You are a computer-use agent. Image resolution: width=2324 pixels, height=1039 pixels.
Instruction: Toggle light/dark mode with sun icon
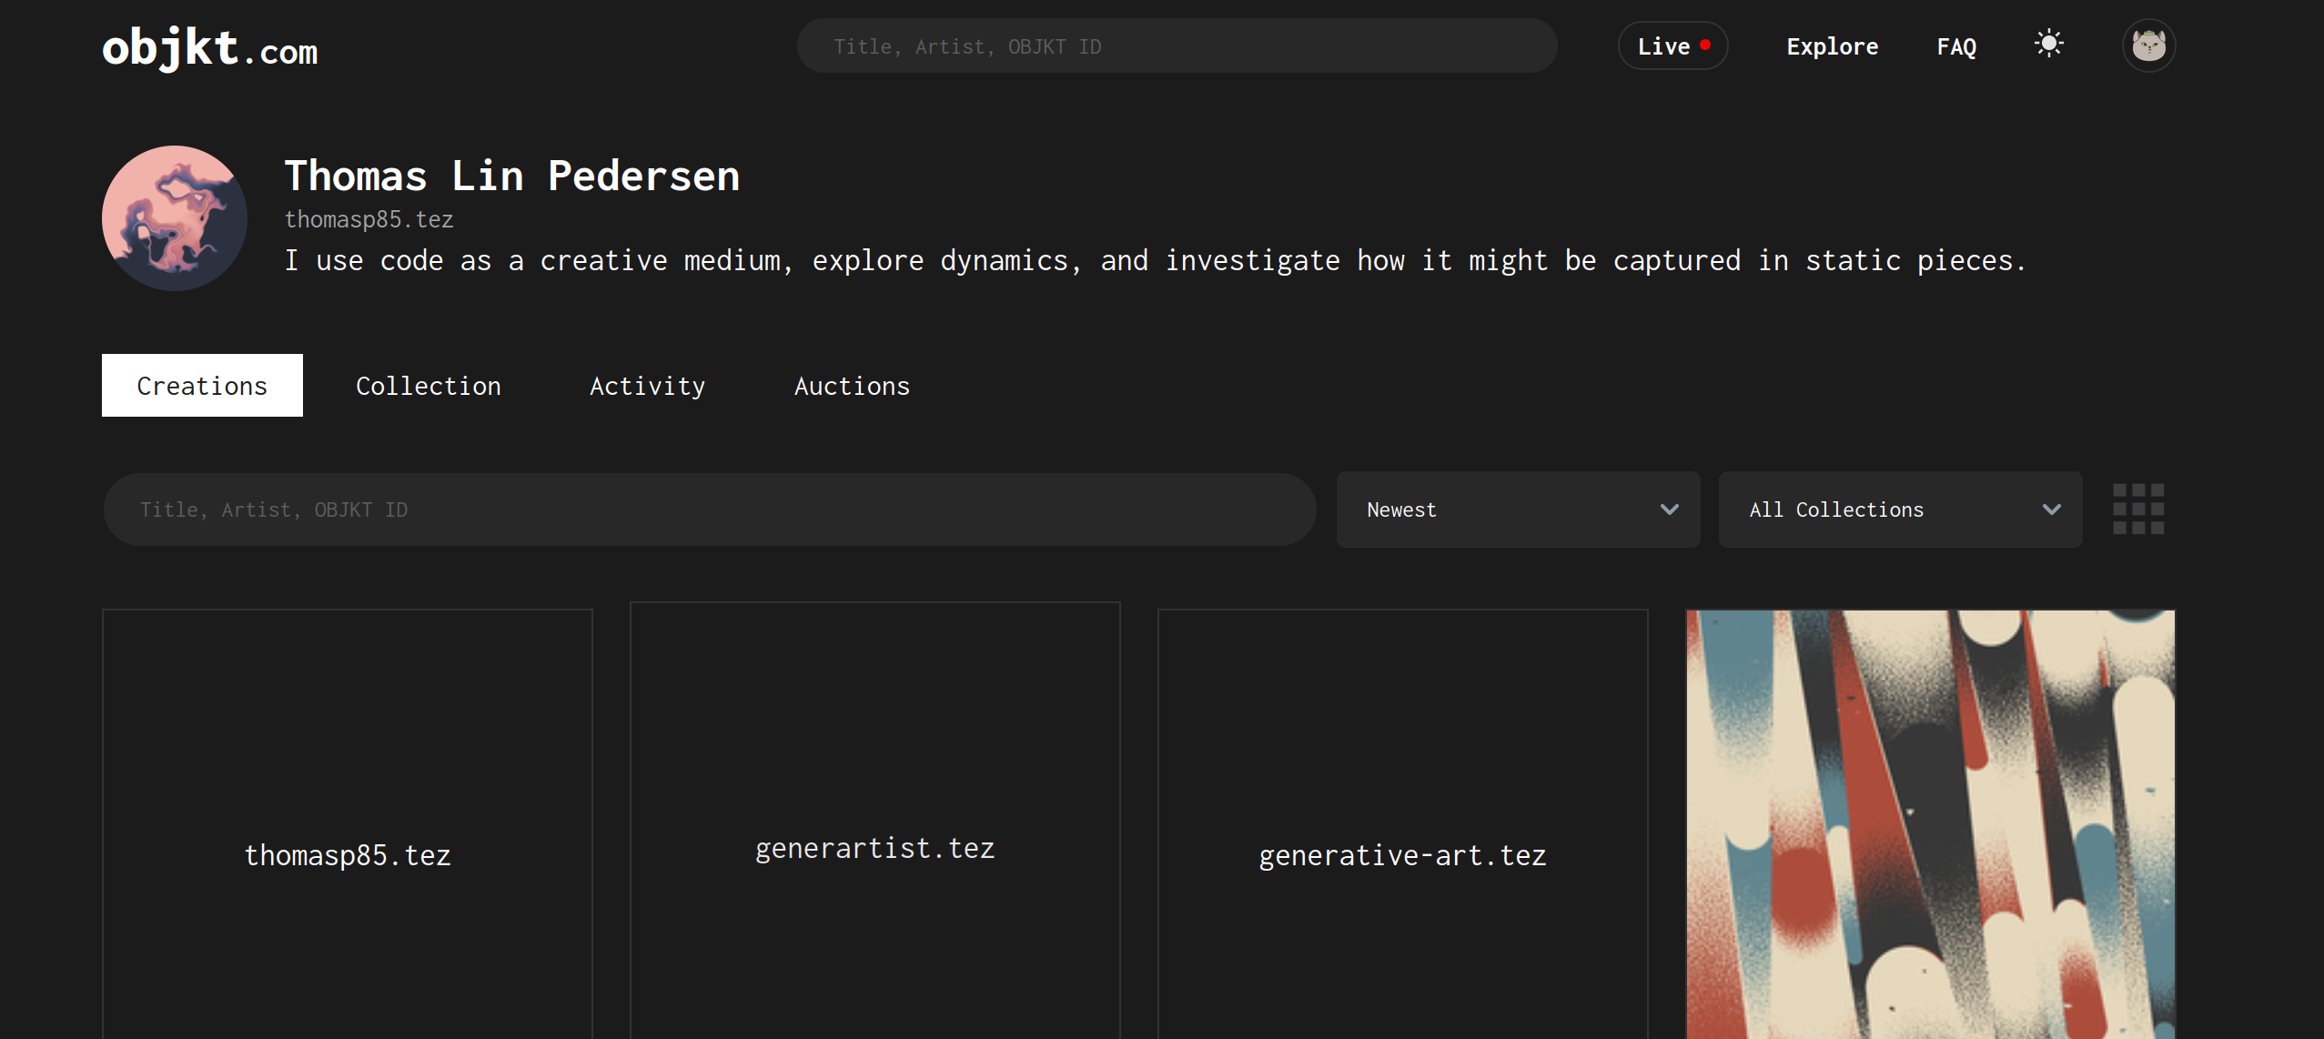coord(2051,45)
